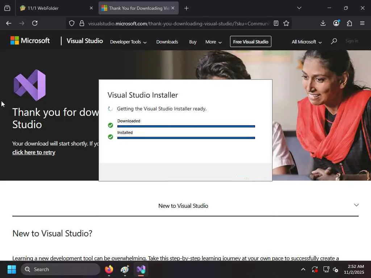Click the Microsoft logo in site header
Image resolution: width=371 pixels, height=278 pixels.
pos(30,41)
